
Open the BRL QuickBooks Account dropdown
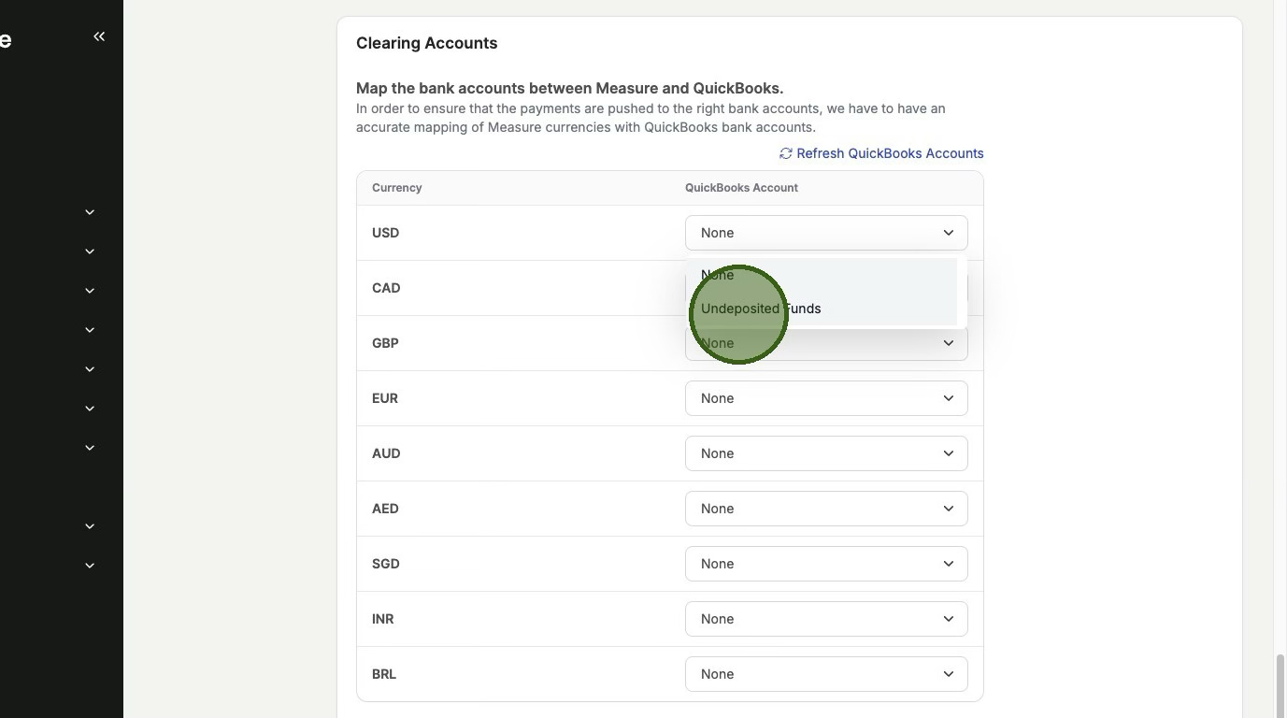click(825, 674)
